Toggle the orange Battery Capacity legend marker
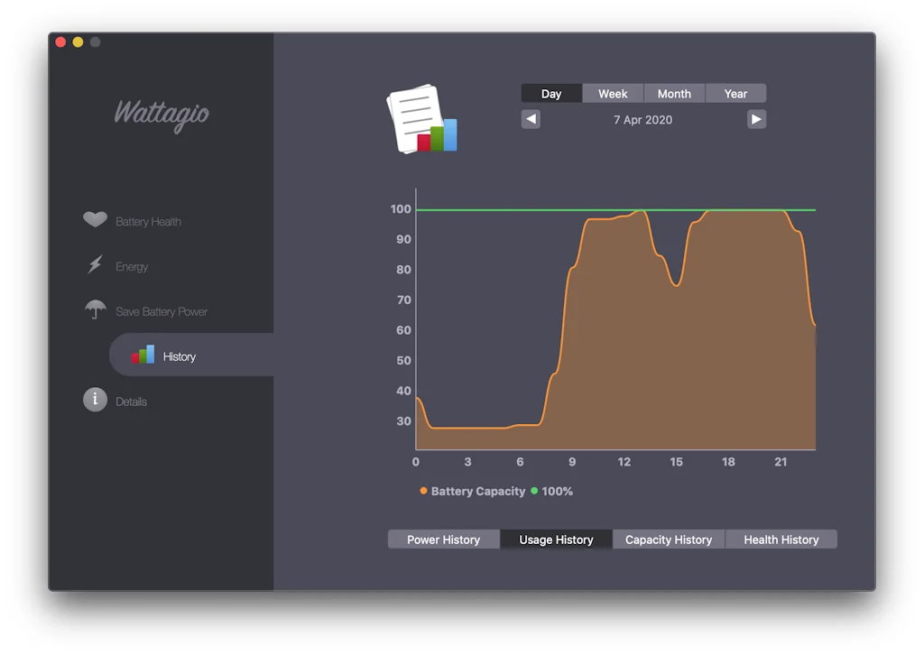 click(x=424, y=491)
